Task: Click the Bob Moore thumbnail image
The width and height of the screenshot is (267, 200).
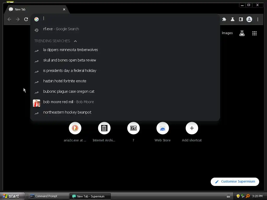Action: [37, 103]
